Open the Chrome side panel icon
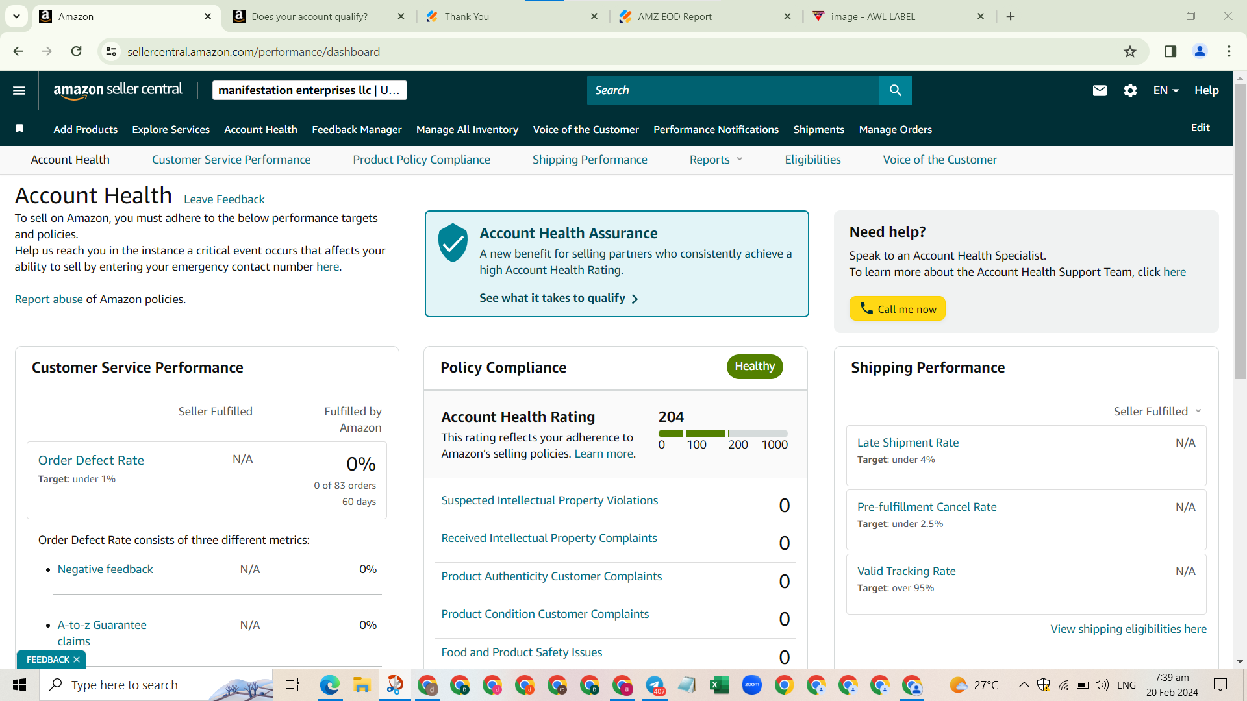This screenshot has height=701, width=1247. click(x=1170, y=51)
